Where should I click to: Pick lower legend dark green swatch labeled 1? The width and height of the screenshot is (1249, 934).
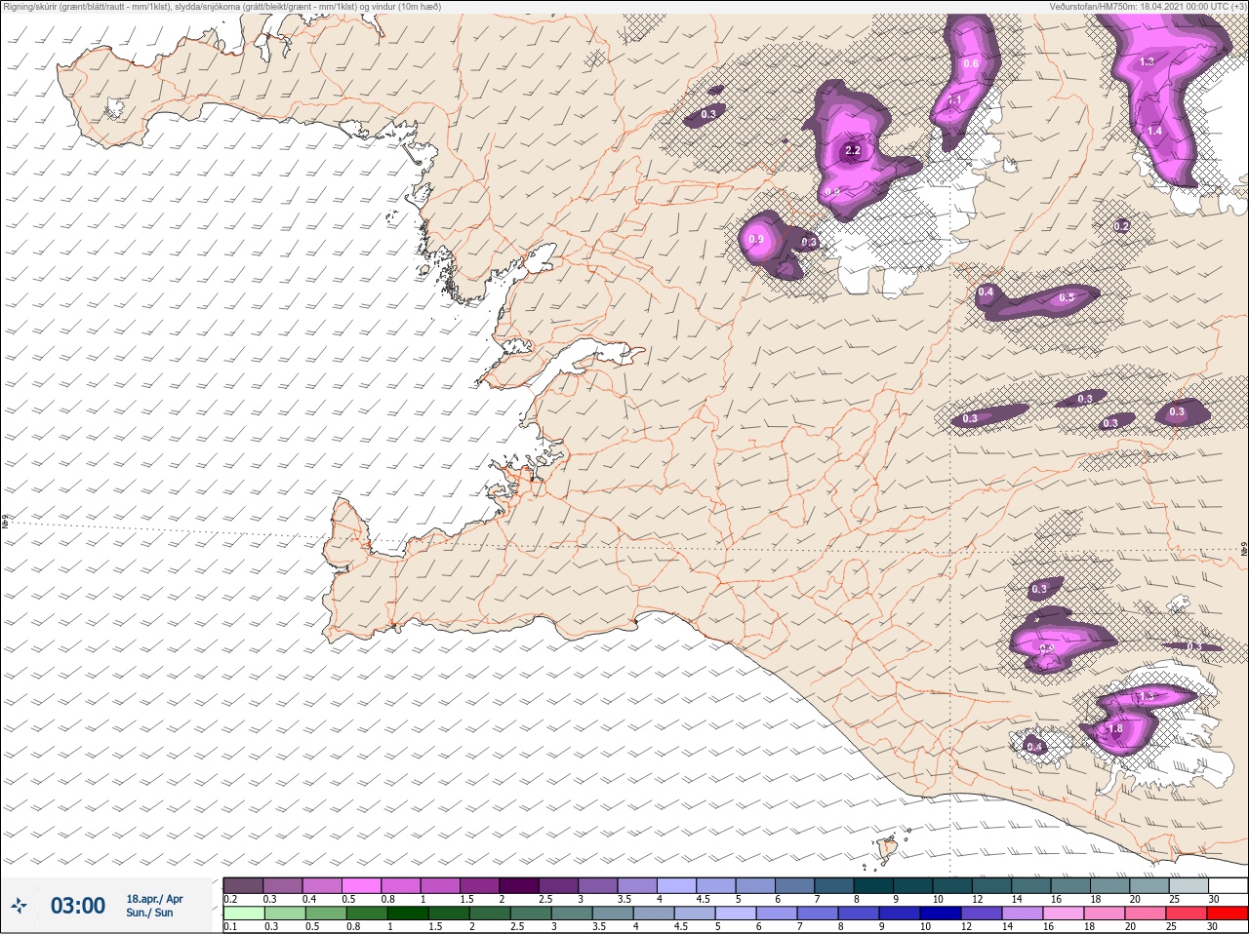coord(406,913)
